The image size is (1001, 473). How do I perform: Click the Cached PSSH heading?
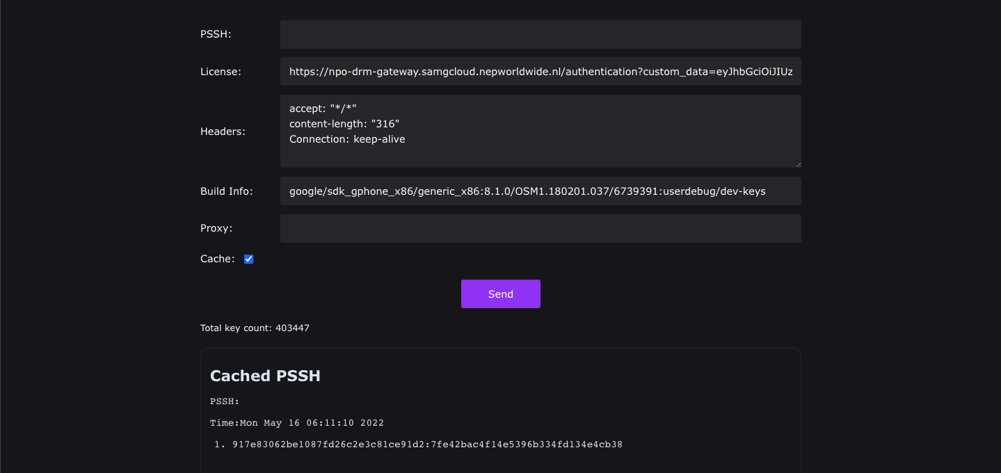tap(265, 376)
